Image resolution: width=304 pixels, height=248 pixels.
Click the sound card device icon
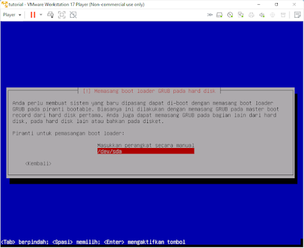pos(262,15)
